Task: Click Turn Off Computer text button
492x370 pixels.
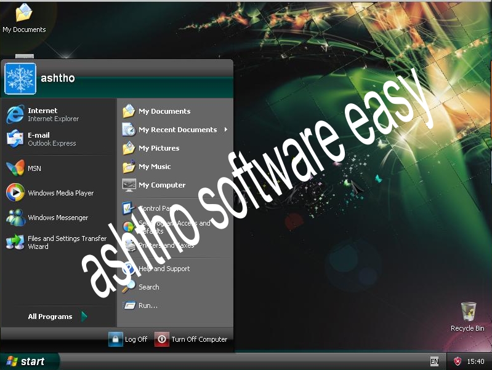Action: click(x=200, y=339)
